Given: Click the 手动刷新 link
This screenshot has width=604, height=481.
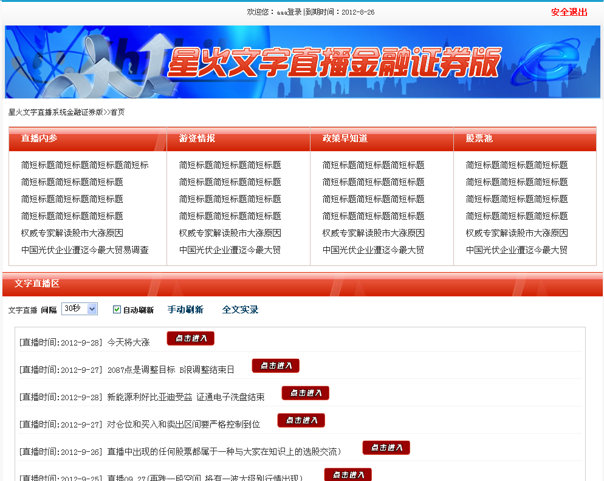Looking at the screenshot, I should tap(185, 310).
